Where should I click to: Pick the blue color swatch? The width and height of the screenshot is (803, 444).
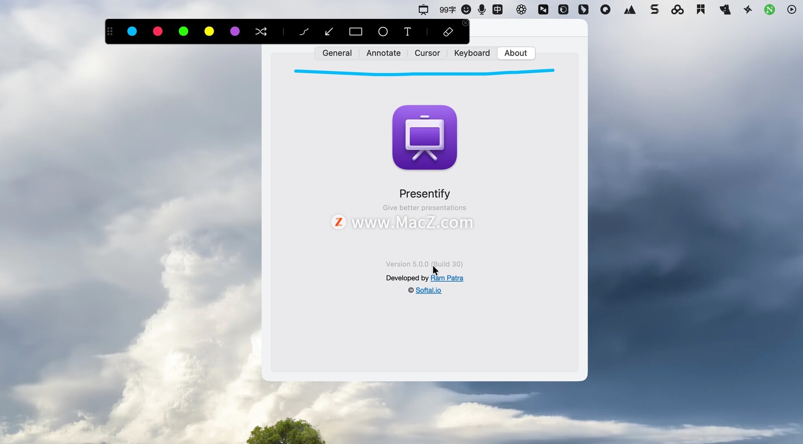tap(132, 31)
